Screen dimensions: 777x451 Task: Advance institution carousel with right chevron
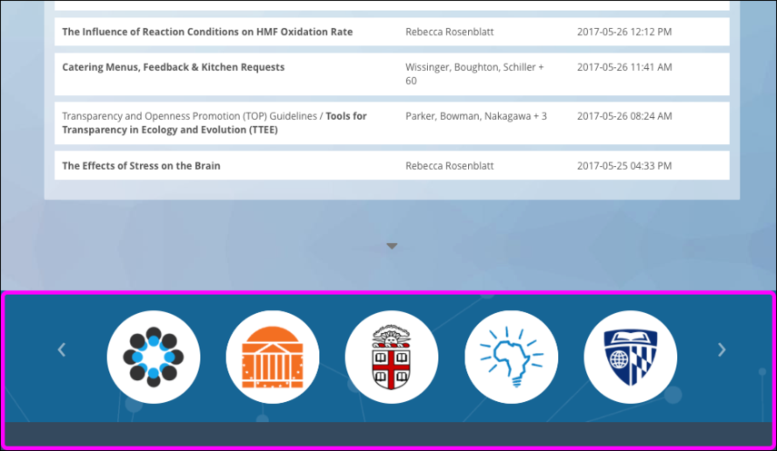(722, 349)
